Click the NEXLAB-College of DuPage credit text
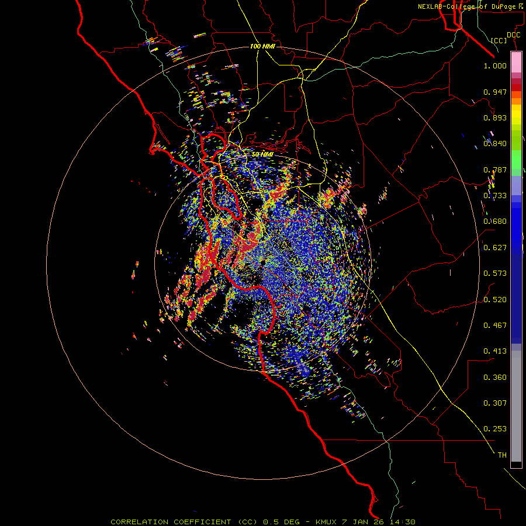The height and width of the screenshot is (526, 526). click(472, 6)
